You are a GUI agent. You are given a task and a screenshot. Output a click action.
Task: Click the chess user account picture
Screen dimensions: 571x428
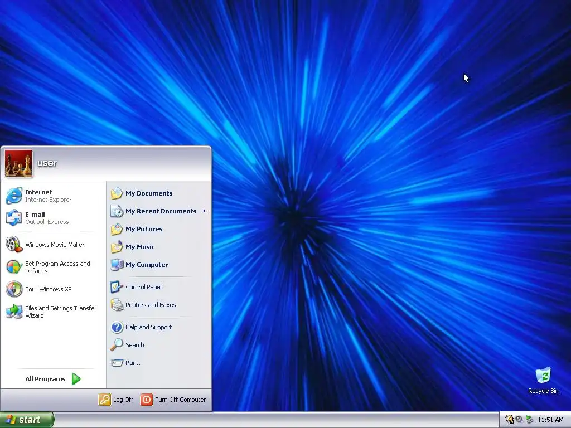pyautogui.click(x=18, y=163)
